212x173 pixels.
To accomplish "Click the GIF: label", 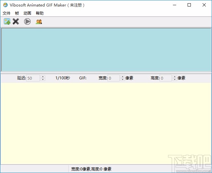I will tap(83, 78).
